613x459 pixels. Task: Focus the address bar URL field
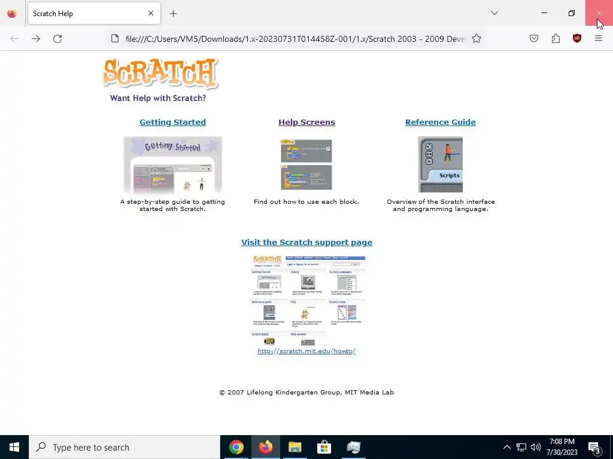[x=295, y=39]
